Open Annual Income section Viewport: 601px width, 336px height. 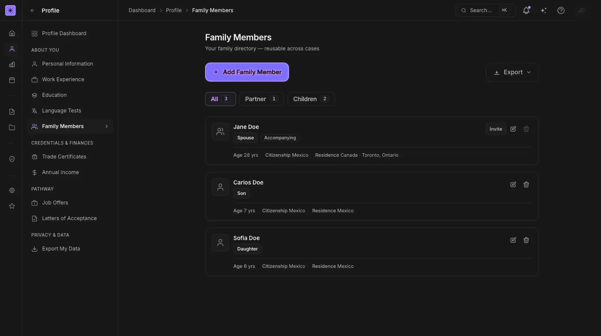pos(70,172)
